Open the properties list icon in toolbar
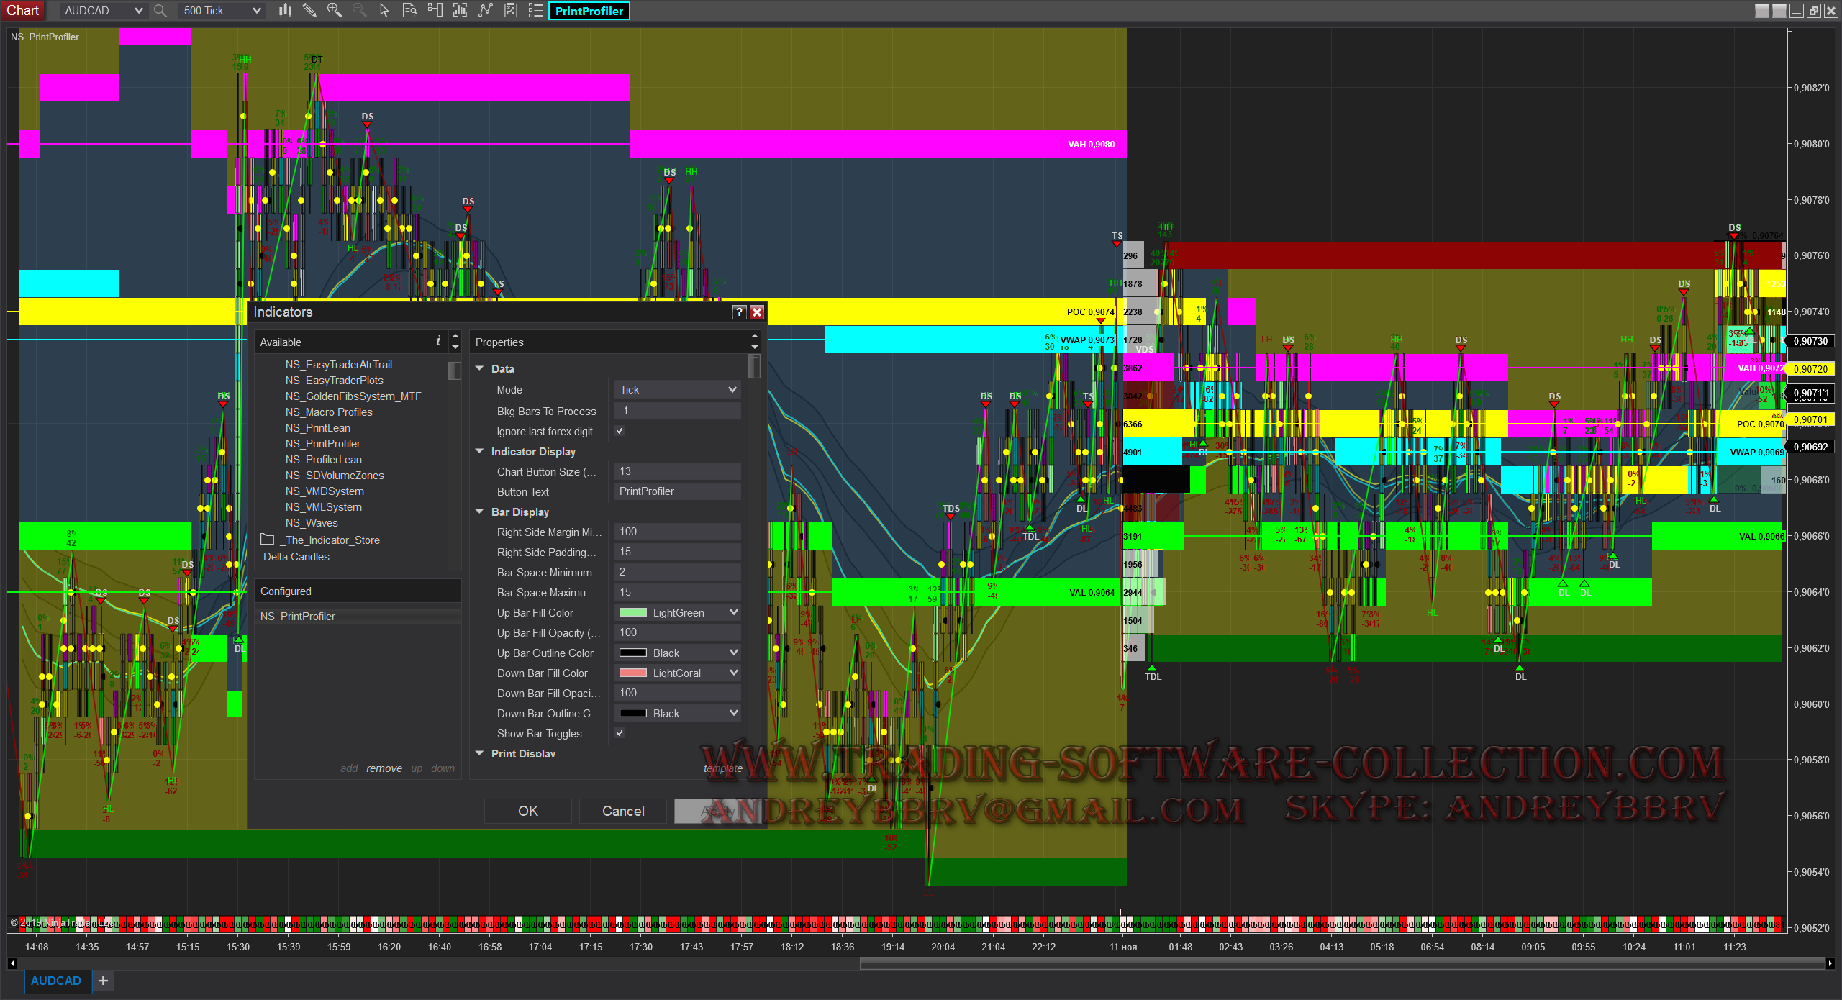Screen dimensions: 1842x1000 pos(536,11)
